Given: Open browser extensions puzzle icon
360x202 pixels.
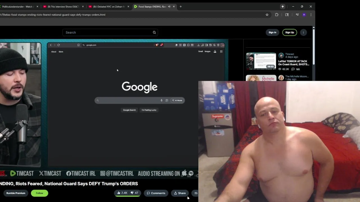Looking at the screenshot, I should point(277,15).
